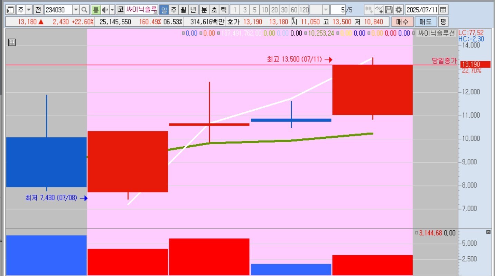Click the 137,491,762,00 legend value
Viewport: 495px width, 276px height.
241,34
